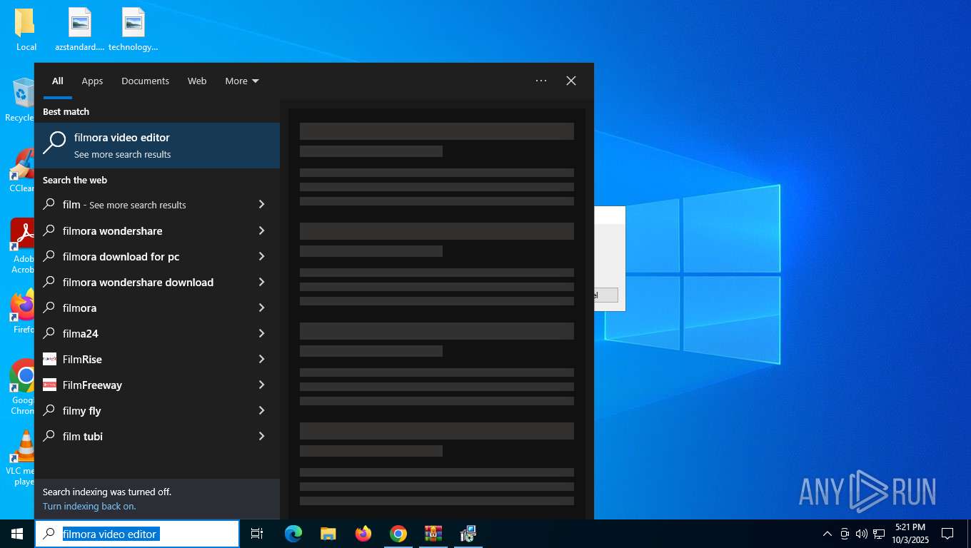Select the VLC media player desktop icon
This screenshot has height=548, width=971.
[x=20, y=457]
